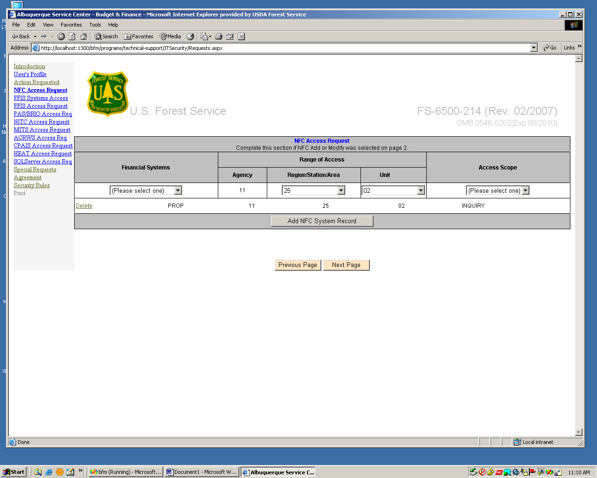
Task: Open the Favorites toolbar button
Action: [x=139, y=36]
